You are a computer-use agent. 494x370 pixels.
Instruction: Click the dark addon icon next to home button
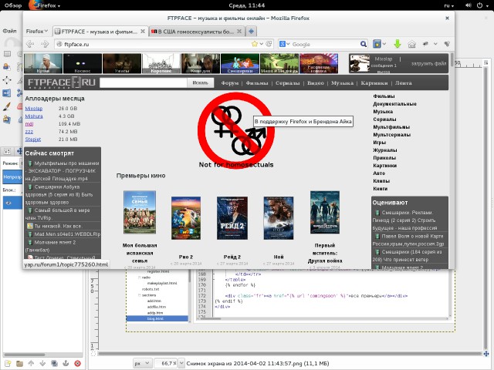point(425,44)
